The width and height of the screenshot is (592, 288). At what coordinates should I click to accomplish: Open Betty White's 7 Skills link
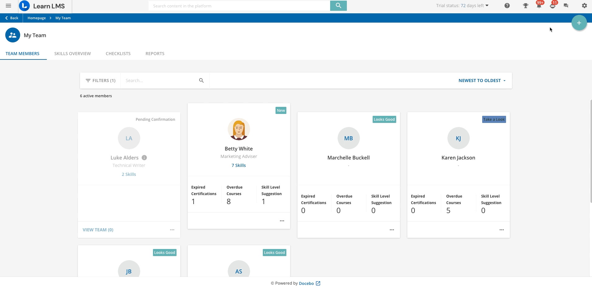tap(238, 165)
